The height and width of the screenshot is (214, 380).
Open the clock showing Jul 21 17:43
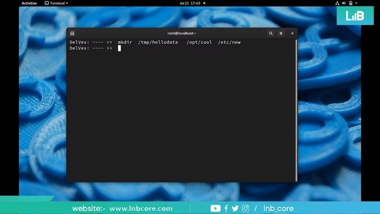[x=190, y=3]
